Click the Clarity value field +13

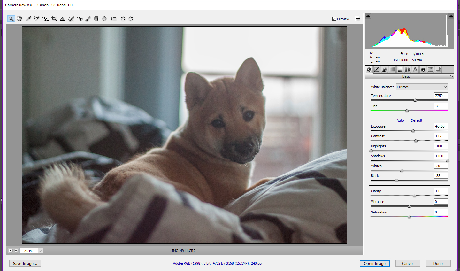tap(441, 191)
